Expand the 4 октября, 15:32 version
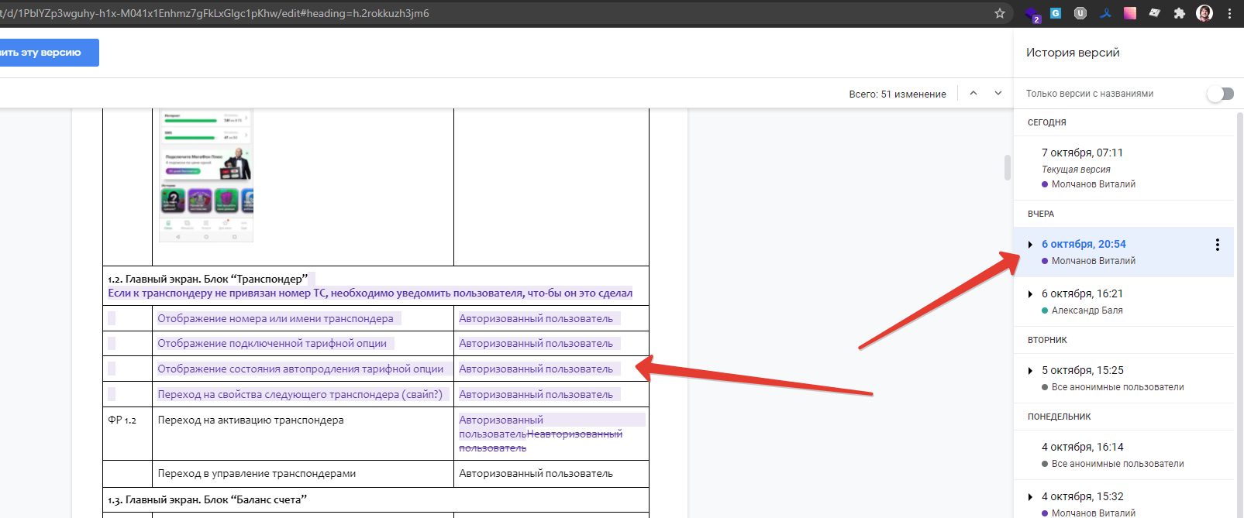Image resolution: width=1244 pixels, height=518 pixels. tap(1030, 497)
